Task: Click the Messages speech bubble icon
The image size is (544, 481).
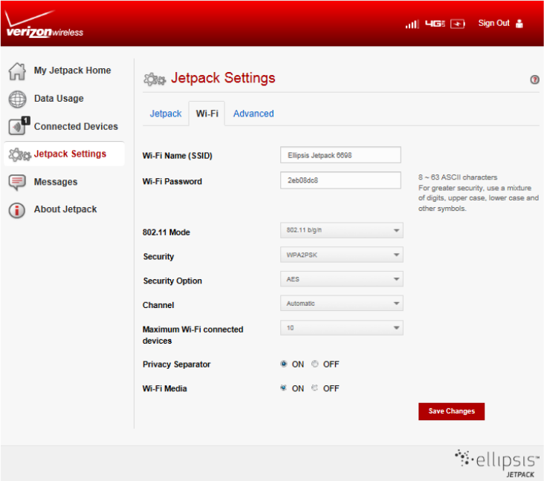Action: (x=17, y=183)
